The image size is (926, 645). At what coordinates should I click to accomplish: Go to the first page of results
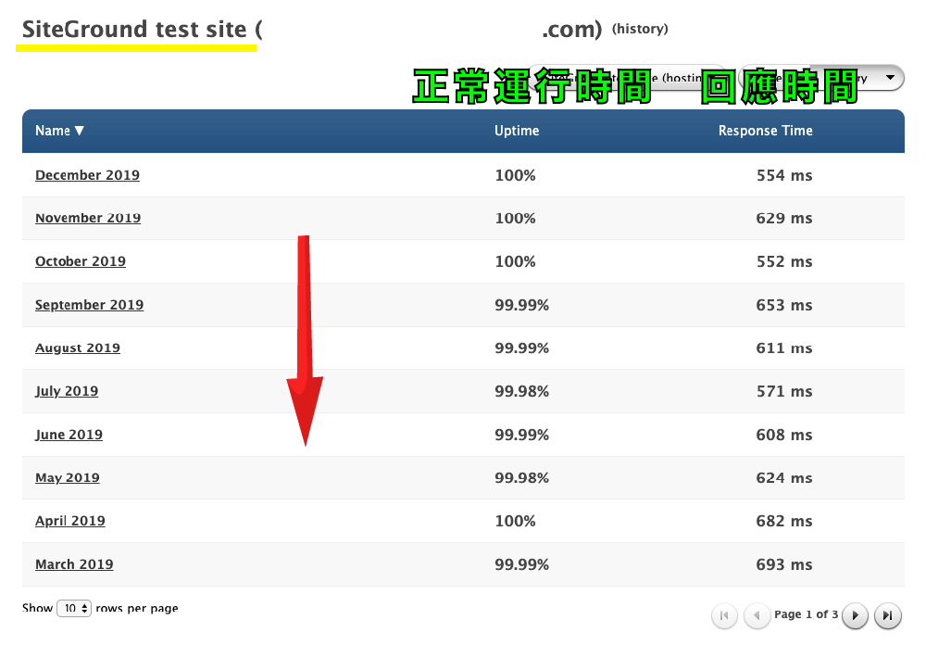pyautogui.click(x=724, y=615)
